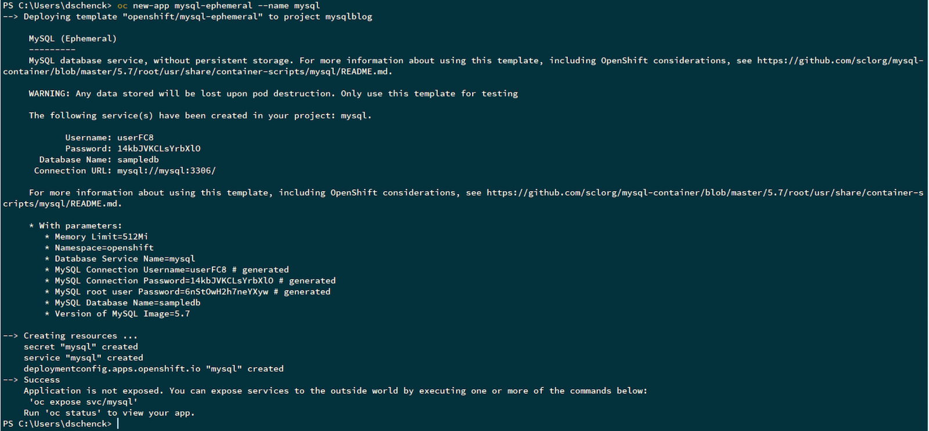This screenshot has height=431, width=929.
Task: Click the WARNING line about data loss
Action: [273, 94]
